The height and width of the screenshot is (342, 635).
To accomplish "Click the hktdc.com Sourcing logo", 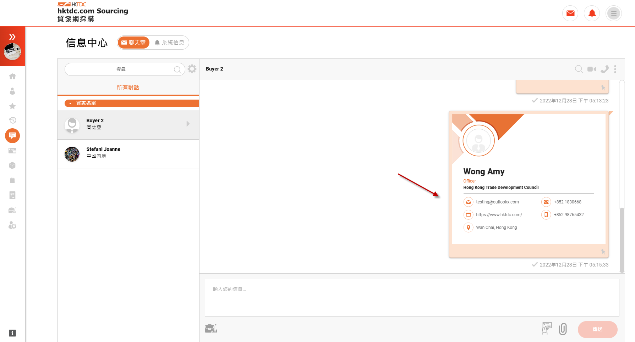I will point(93,12).
